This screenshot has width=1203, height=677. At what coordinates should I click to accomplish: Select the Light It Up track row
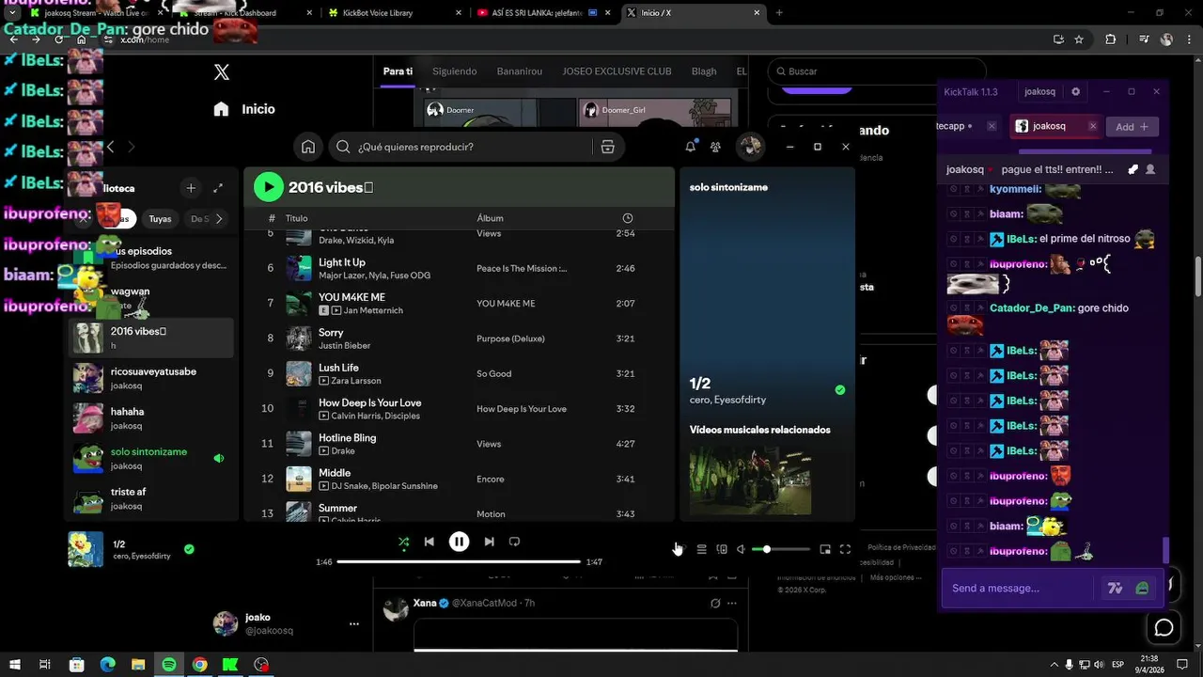(x=460, y=268)
